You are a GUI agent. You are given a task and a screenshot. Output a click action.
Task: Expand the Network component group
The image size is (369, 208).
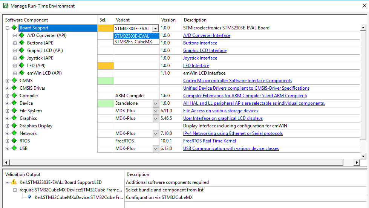click(7, 133)
